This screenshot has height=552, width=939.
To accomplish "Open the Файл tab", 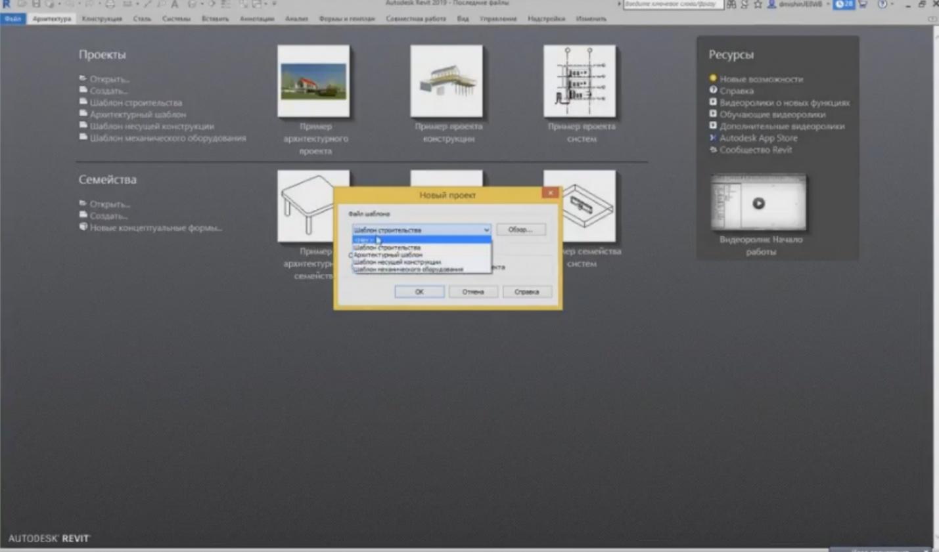I will pos(12,18).
